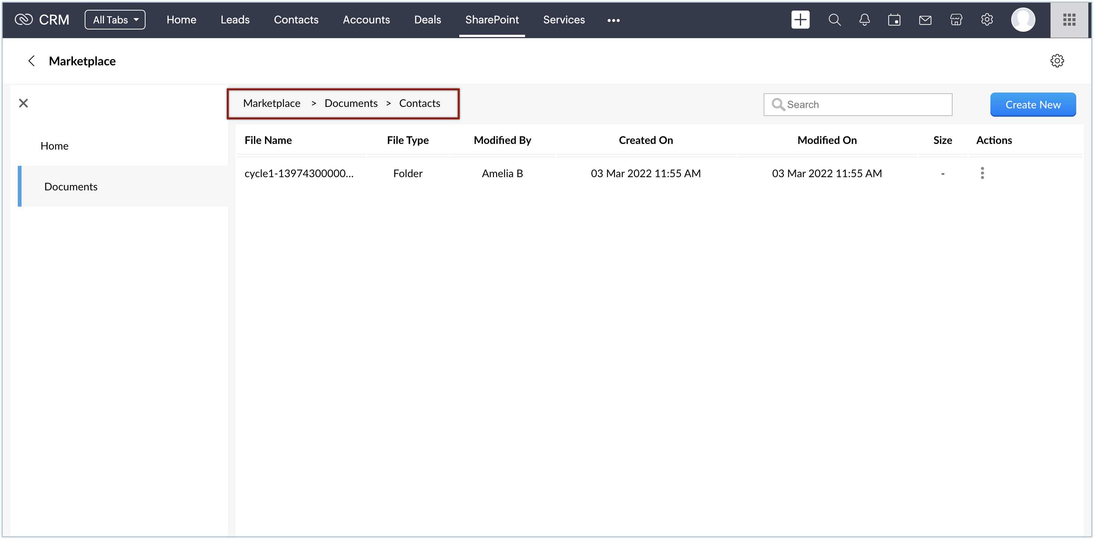Click Documents in the breadcrumb
This screenshot has height=539, width=1094.
pos(351,103)
